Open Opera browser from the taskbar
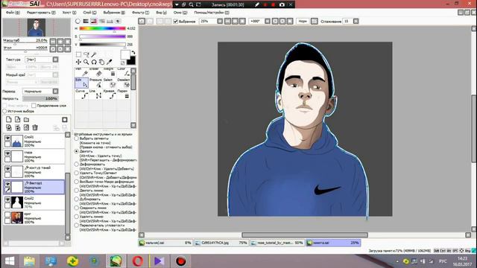 pyautogui.click(x=137, y=261)
